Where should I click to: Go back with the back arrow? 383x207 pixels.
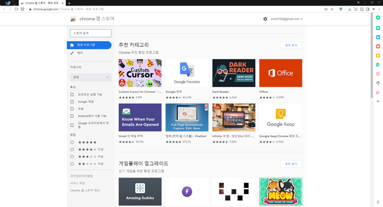(x=4, y=9)
